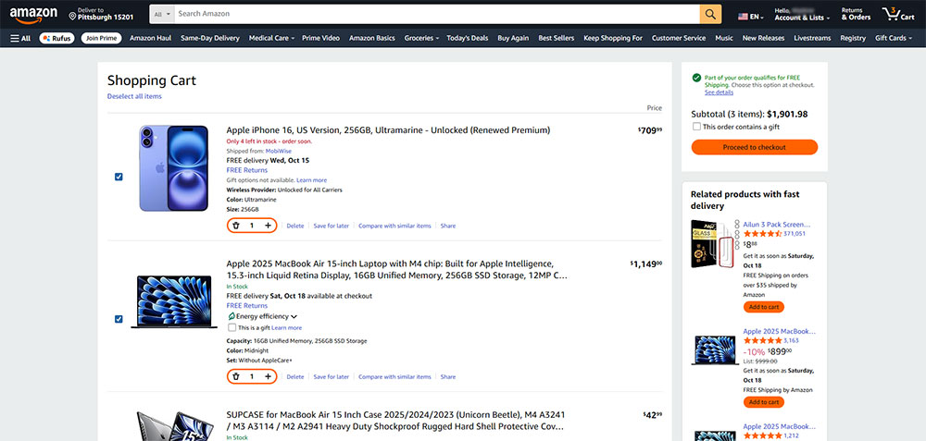Viewport: 926px width, 441px height.
Task: Open the All hamburger menu
Action: tap(20, 38)
